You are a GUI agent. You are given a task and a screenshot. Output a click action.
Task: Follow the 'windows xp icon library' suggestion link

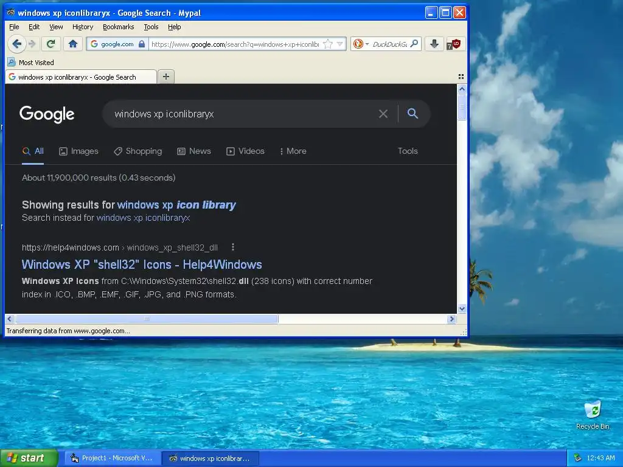coord(176,205)
